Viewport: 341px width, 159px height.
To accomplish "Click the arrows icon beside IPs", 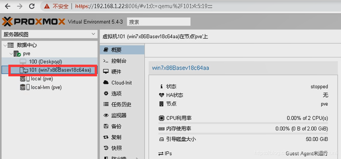I will [x=161, y=154].
